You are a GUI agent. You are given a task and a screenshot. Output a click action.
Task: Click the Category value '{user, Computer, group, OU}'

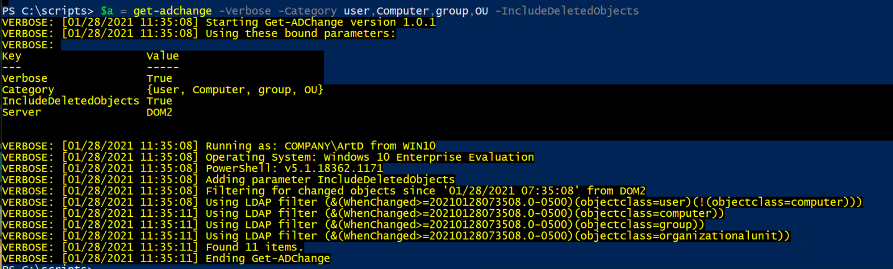click(235, 90)
